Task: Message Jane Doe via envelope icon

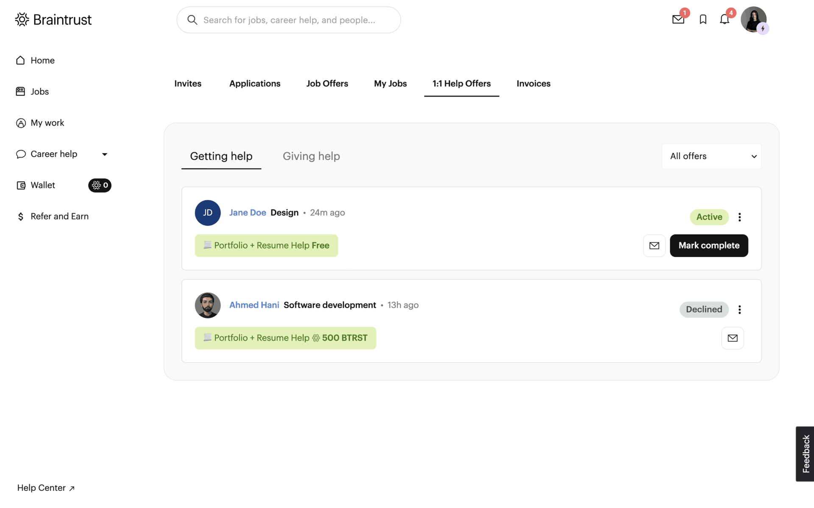Action: tap(654, 246)
